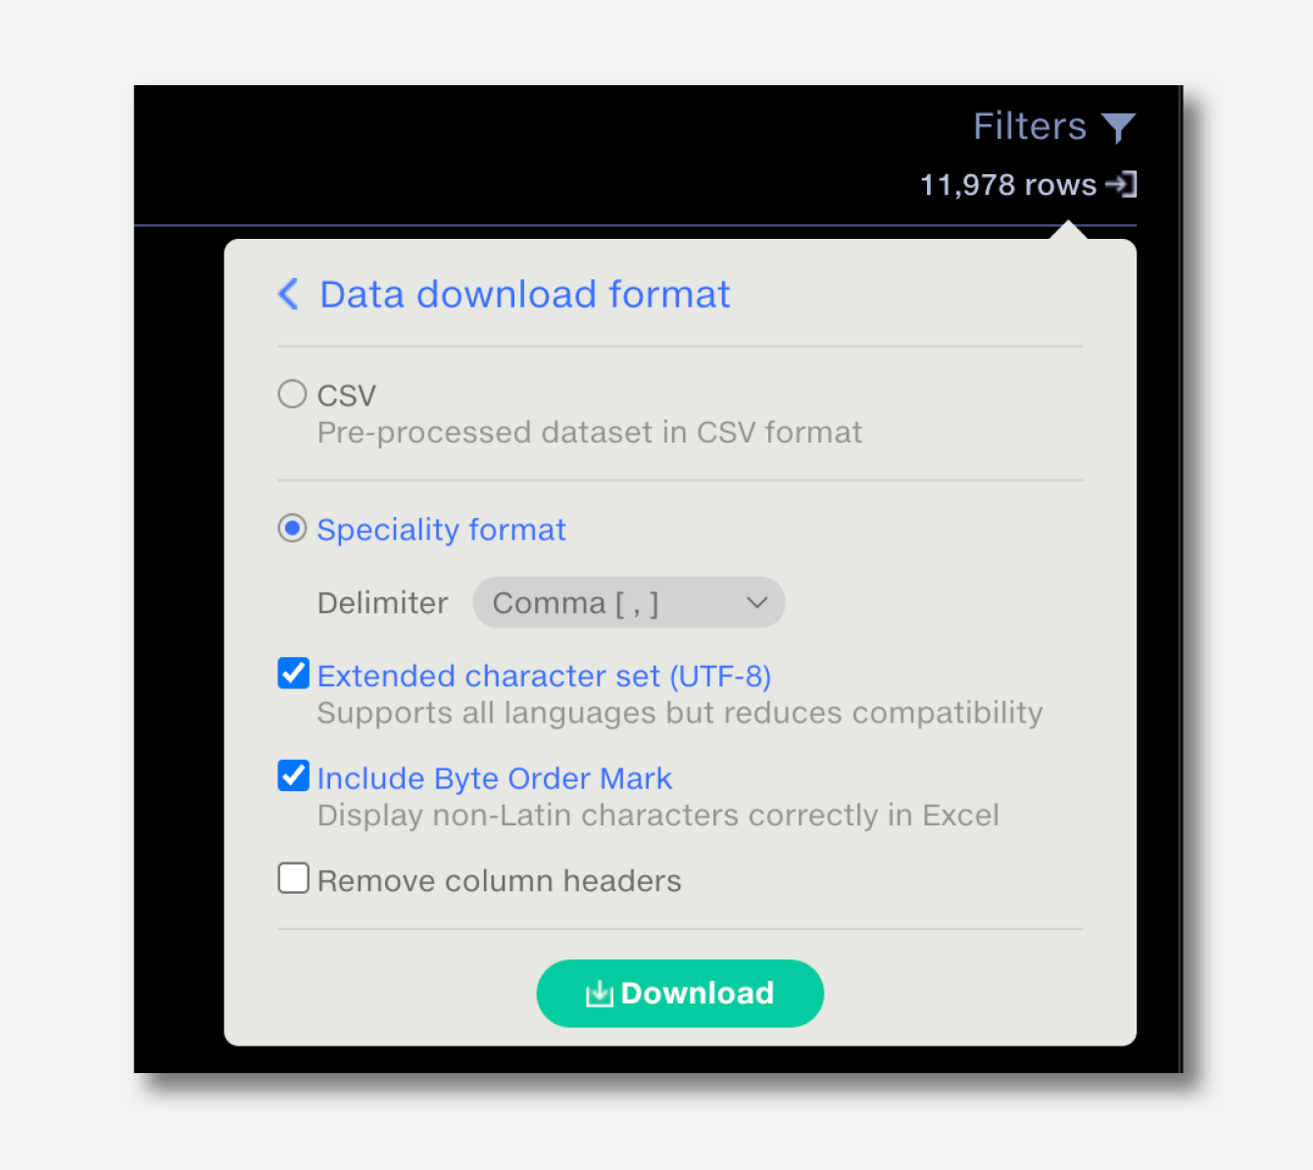The image size is (1313, 1170).
Task: Click the export arrow icon beside rows count
Action: (1121, 184)
